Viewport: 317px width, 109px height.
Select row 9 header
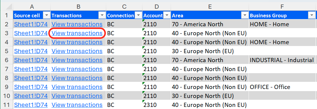[x=7, y=87]
